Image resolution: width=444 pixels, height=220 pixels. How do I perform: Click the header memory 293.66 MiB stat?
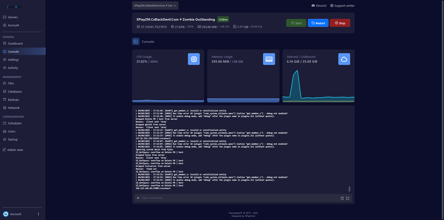click(x=213, y=27)
